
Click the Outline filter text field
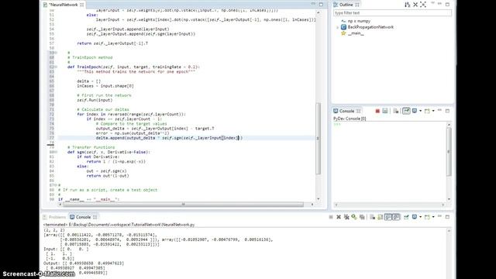pyautogui.click(x=392, y=13)
